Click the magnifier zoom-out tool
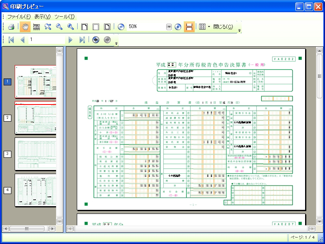This screenshot has height=244, width=325. (59, 27)
